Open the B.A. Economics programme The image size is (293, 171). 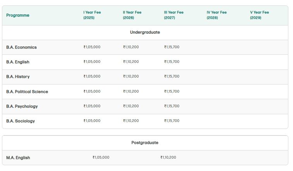pyautogui.click(x=21, y=47)
